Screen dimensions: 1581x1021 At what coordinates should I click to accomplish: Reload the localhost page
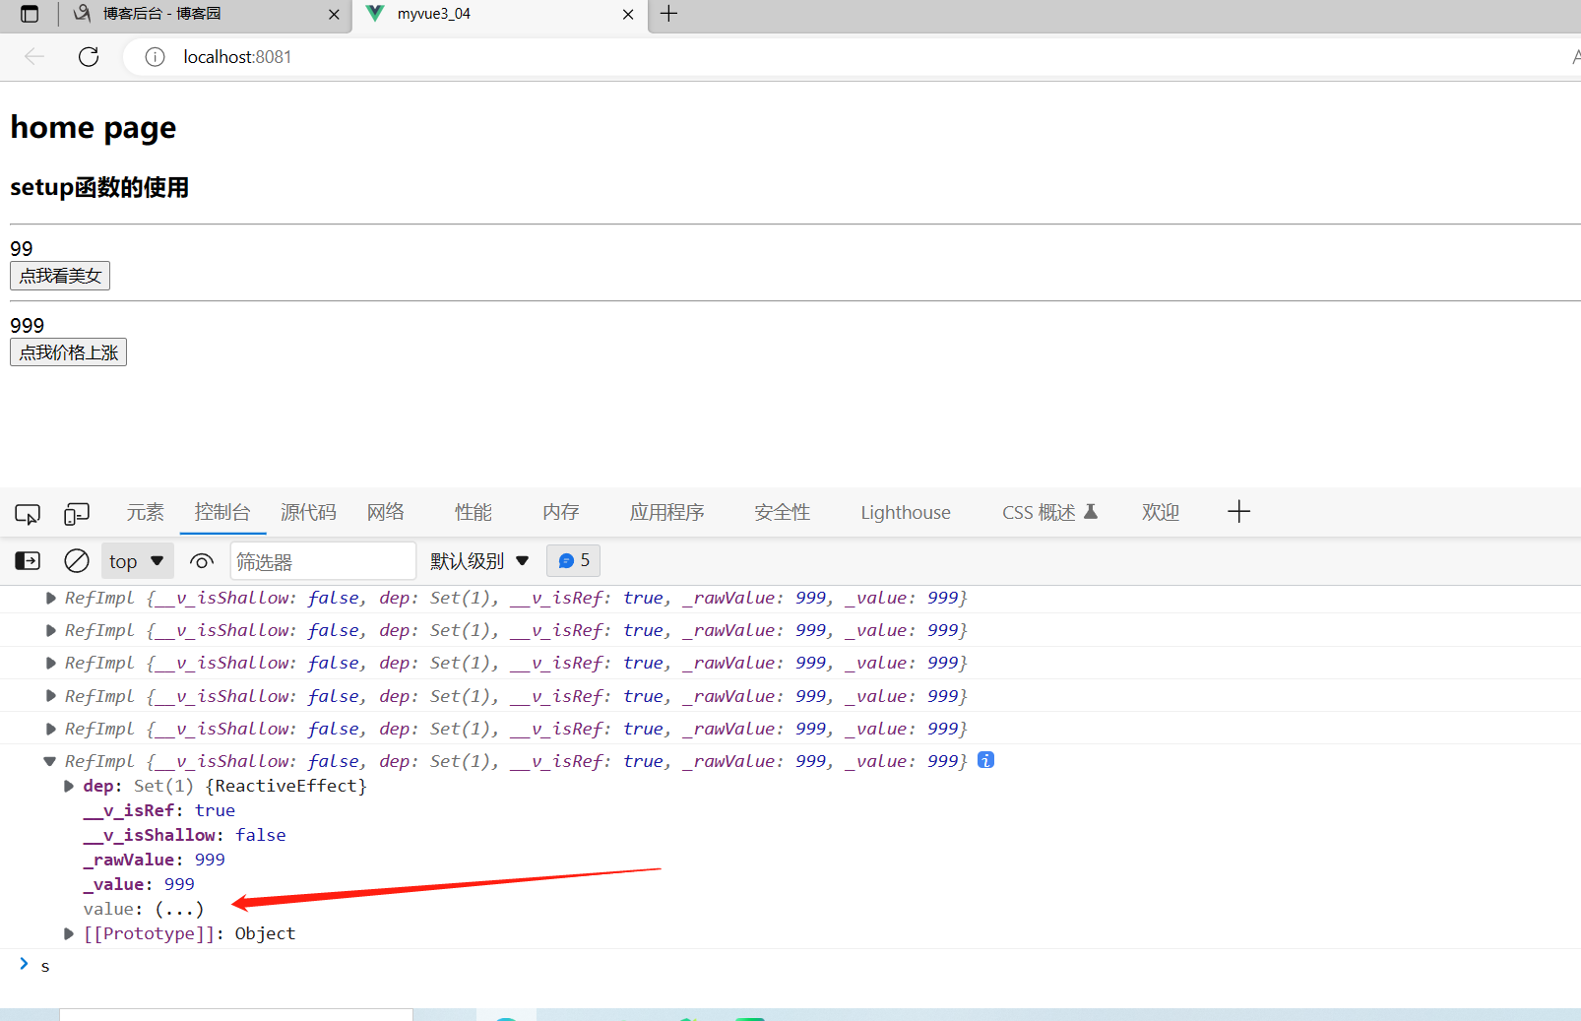coord(89,57)
